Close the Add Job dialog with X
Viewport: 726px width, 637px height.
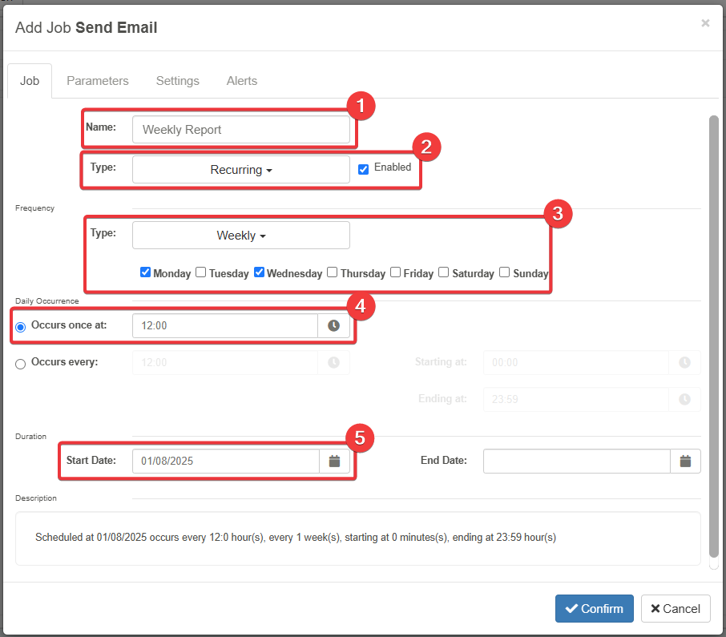click(705, 22)
